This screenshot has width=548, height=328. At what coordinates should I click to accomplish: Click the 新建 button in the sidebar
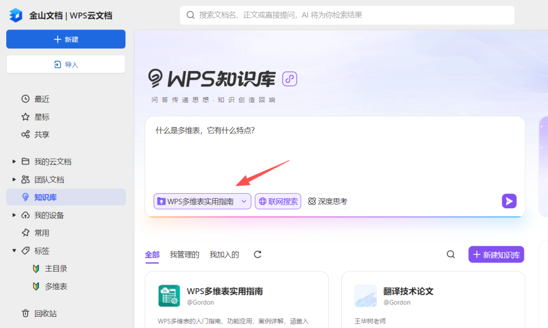pyautogui.click(x=66, y=39)
